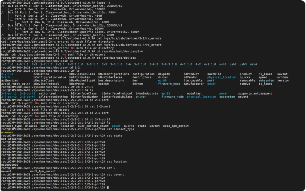Click the 'avoid_reset_quirk' file name
This screenshot has height=191, width=306.
pyautogui.click(x=16, y=84)
